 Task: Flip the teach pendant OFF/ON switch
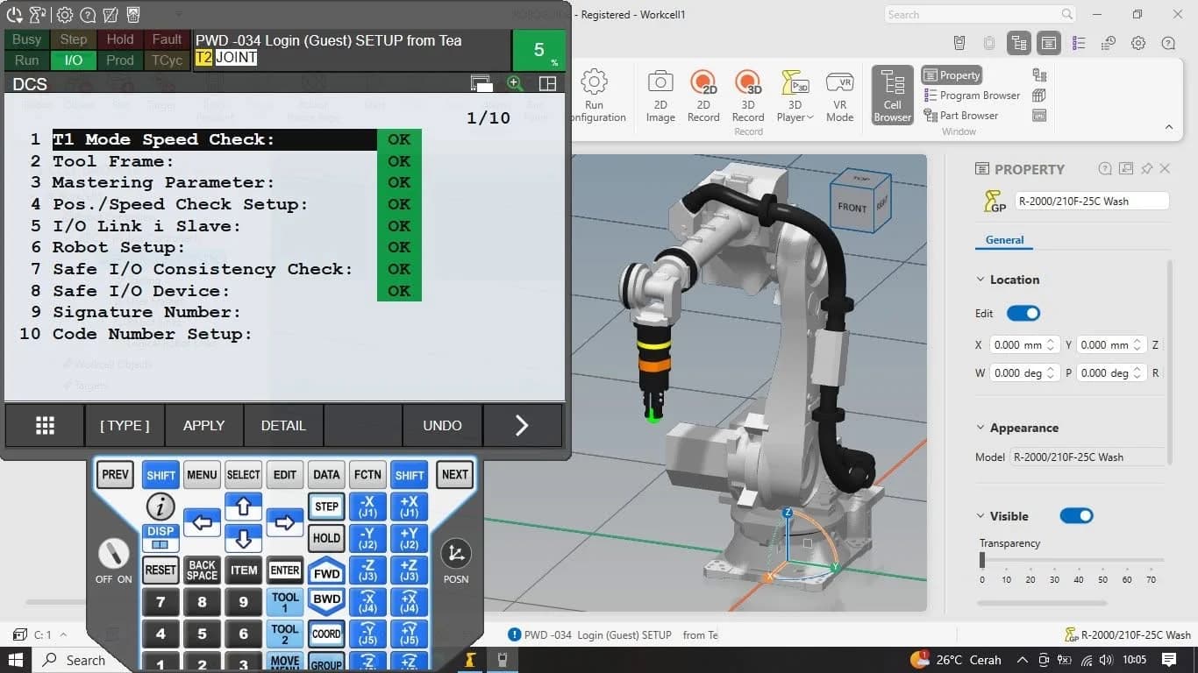(x=113, y=554)
